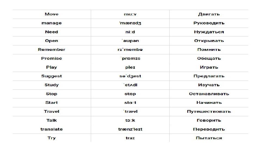The image size is (261, 146).
Task: Click the transcription of "Remember"
Action: (x=130, y=49)
